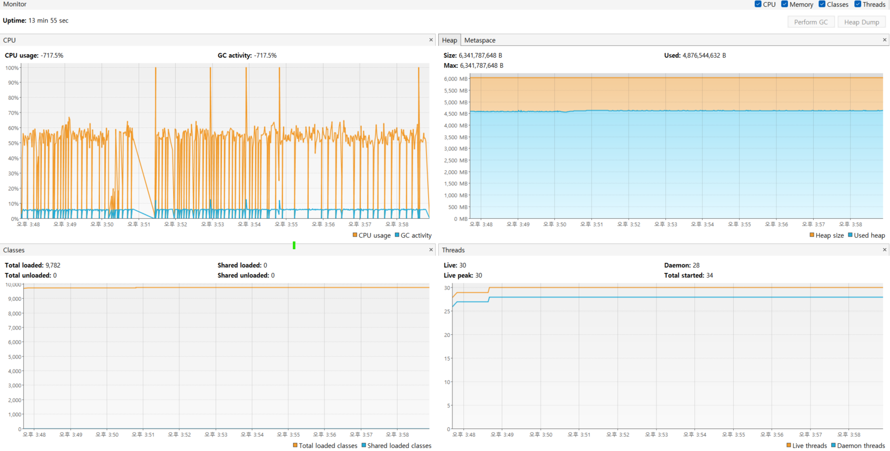Click the Classes panel header title

tap(14, 250)
